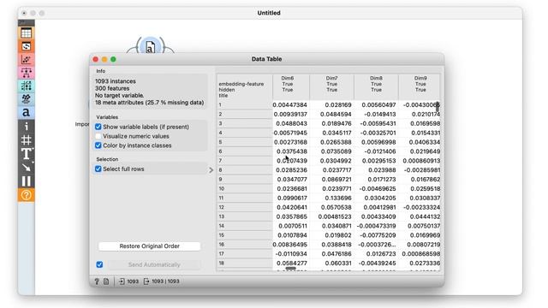The height and width of the screenshot is (308, 548).
Task: Click the report document icon in status bar
Action: tap(106, 281)
